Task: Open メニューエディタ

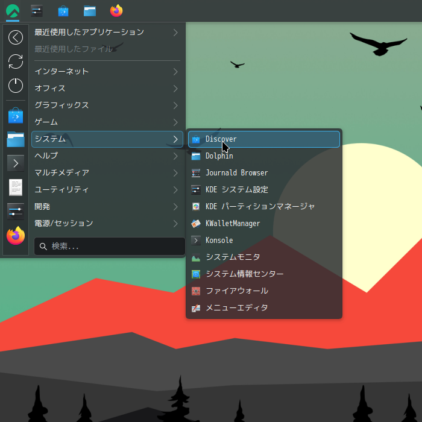Action: point(264,308)
